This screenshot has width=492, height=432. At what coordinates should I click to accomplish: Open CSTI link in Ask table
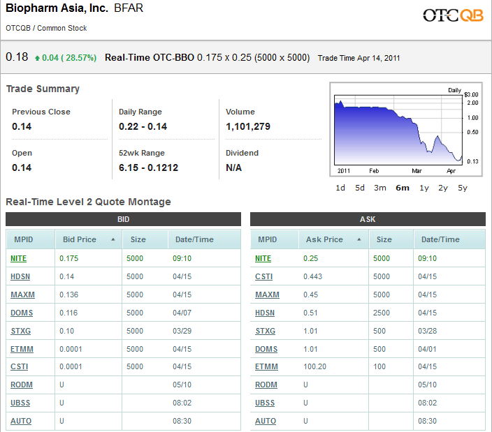(264, 276)
